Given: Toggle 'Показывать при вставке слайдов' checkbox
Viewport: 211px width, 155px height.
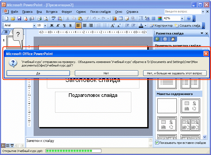Looking at the screenshot, I should [x=157, y=143].
